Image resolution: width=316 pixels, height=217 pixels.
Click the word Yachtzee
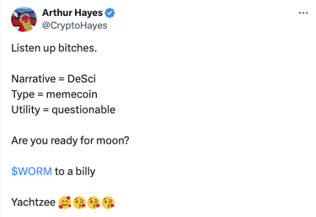(33, 202)
